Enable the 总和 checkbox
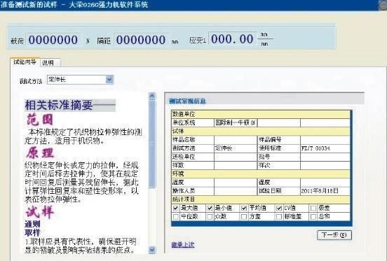Screen dimensions: 387x261 (313, 217)
